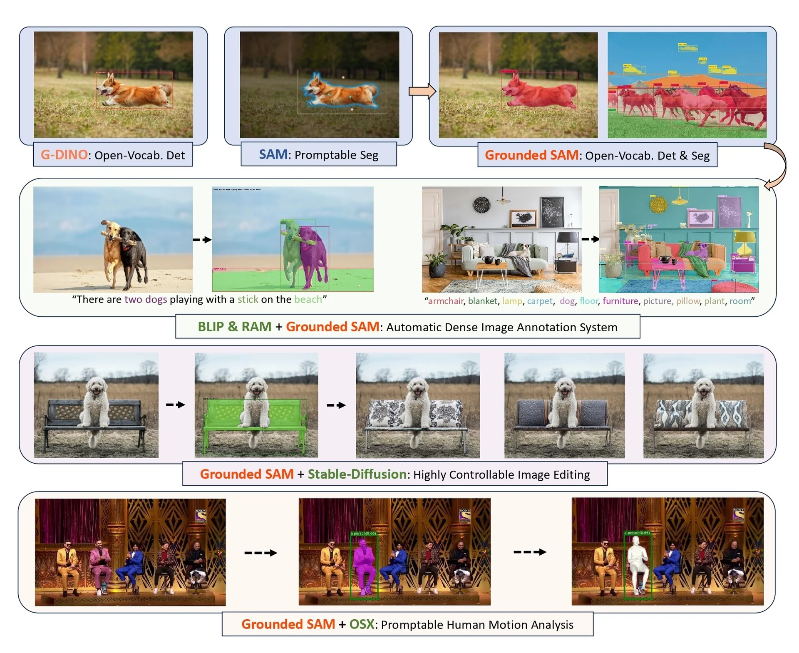Viewport: 799px width, 653px height.
Task: Click the 'Automatic Dense Image Annotation System' caption
Action: click(501, 327)
